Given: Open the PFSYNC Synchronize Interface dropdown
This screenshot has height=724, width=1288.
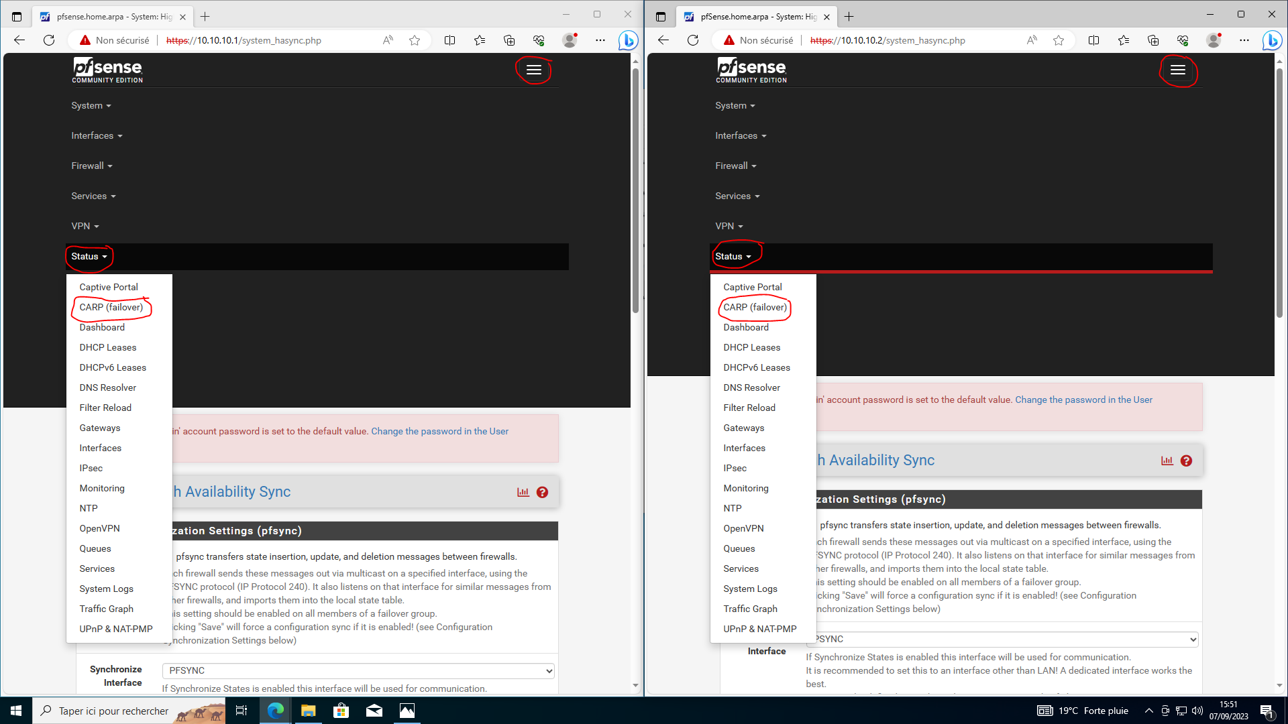Looking at the screenshot, I should (358, 670).
